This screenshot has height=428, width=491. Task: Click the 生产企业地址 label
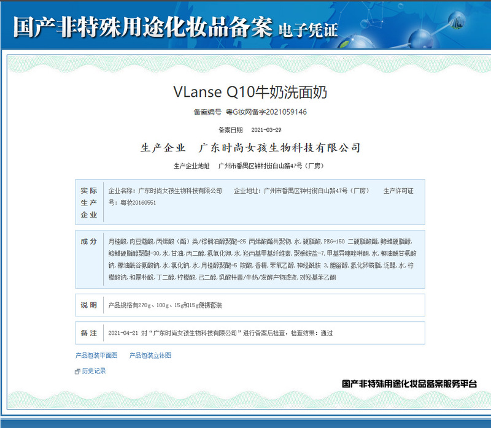[x=191, y=166]
